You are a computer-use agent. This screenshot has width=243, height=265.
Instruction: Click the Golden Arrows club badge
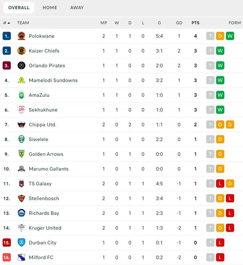(21, 154)
